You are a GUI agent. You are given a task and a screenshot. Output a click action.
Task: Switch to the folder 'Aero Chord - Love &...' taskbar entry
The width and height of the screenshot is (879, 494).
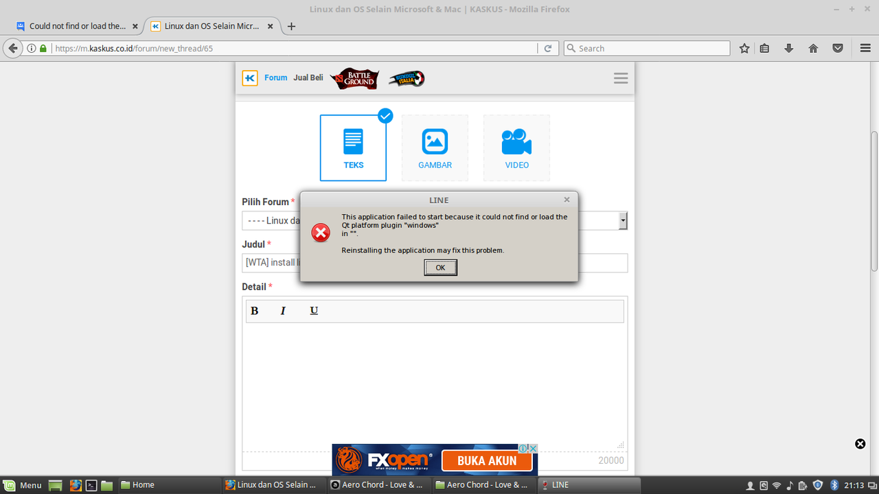(x=485, y=485)
